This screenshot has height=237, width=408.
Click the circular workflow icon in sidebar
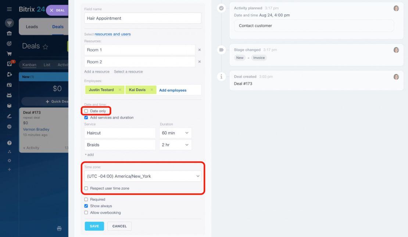coord(9,74)
